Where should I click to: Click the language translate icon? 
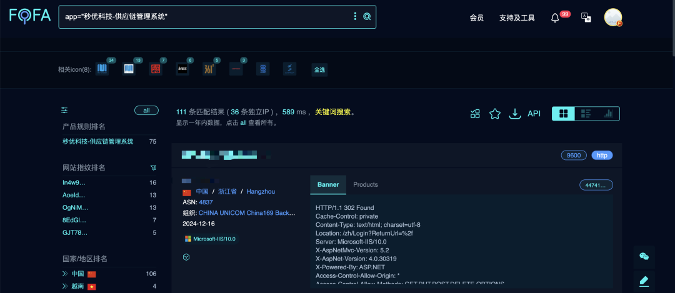(x=586, y=17)
